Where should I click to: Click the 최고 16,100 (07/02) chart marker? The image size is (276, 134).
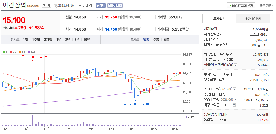point(33,57)
